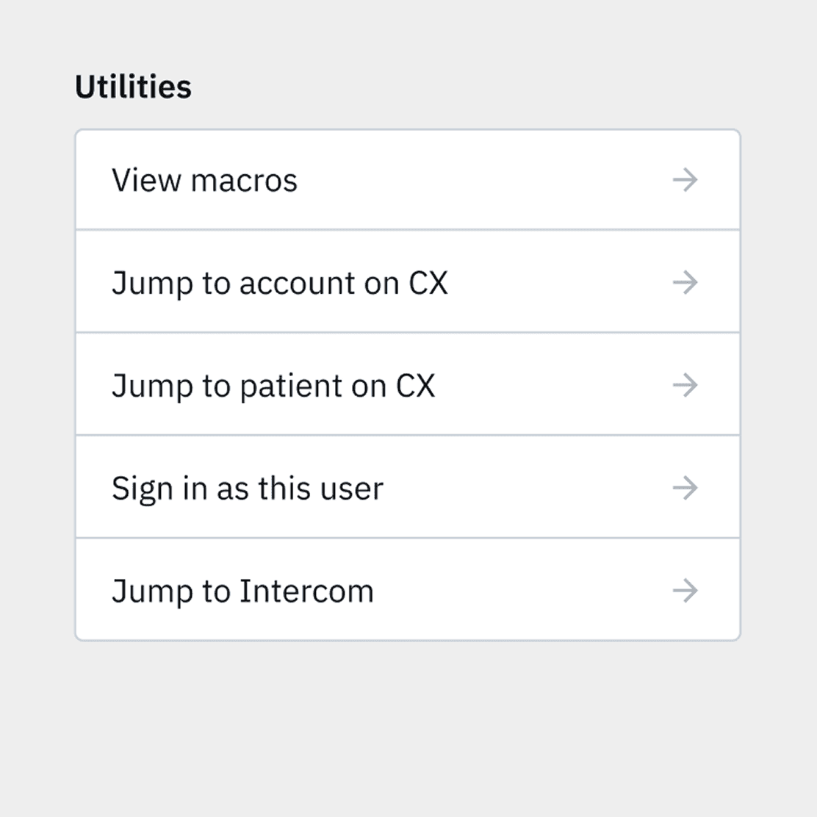817x817 pixels.
Task: Click the last row in the Utilities list
Action: point(408,589)
